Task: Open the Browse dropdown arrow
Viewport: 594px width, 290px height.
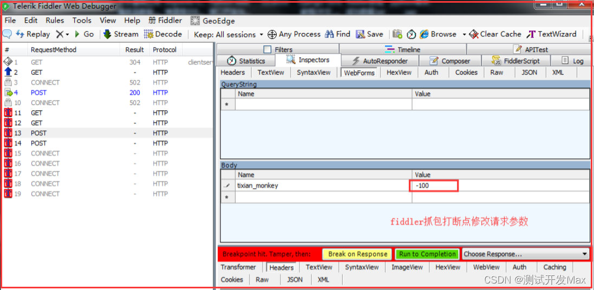Action: [x=464, y=35]
